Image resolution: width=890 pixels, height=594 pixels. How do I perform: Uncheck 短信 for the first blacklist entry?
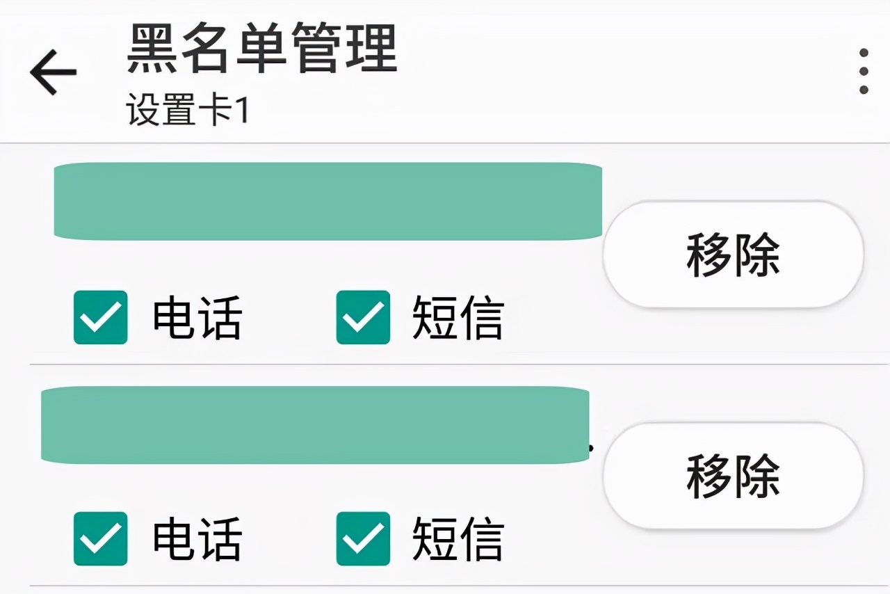(x=363, y=317)
